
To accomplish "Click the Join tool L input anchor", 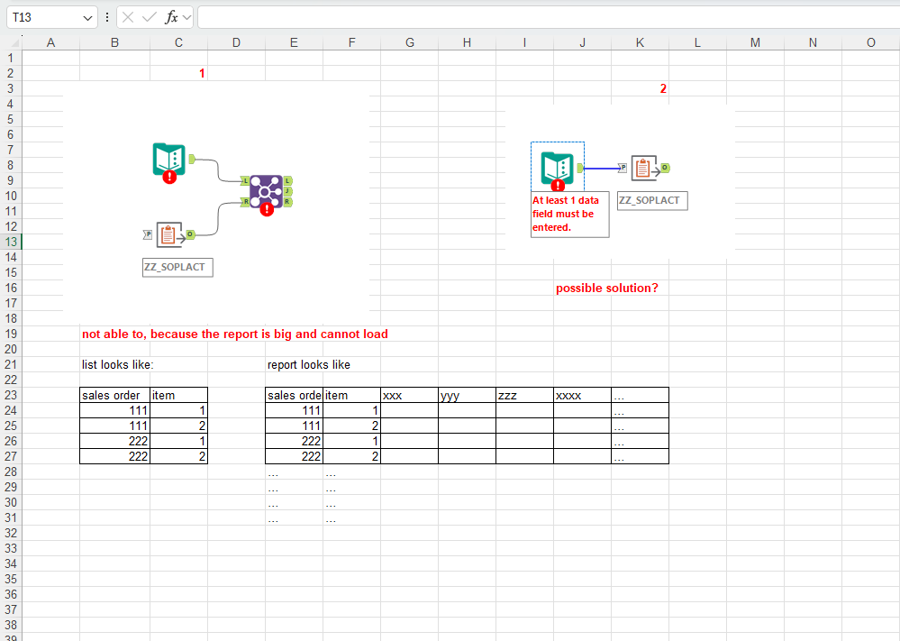I will click(x=245, y=181).
